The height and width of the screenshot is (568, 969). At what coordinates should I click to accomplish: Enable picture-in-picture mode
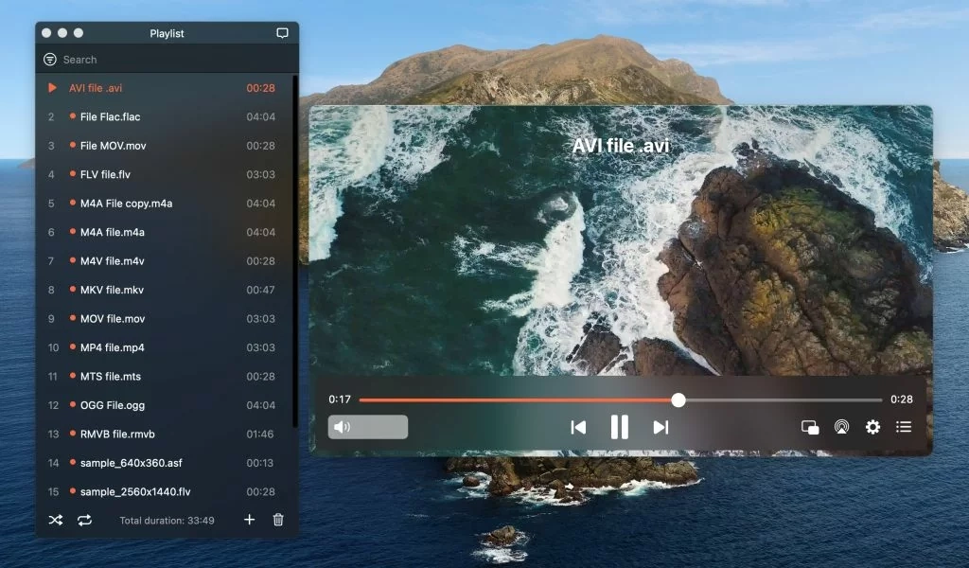tap(810, 427)
